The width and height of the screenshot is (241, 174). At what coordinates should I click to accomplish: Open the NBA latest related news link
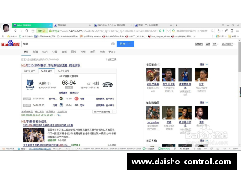[34, 121]
